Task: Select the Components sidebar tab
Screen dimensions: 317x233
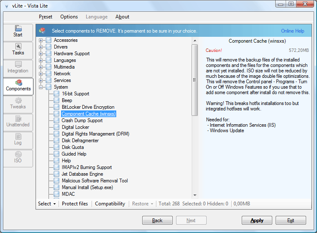Action: (18, 86)
